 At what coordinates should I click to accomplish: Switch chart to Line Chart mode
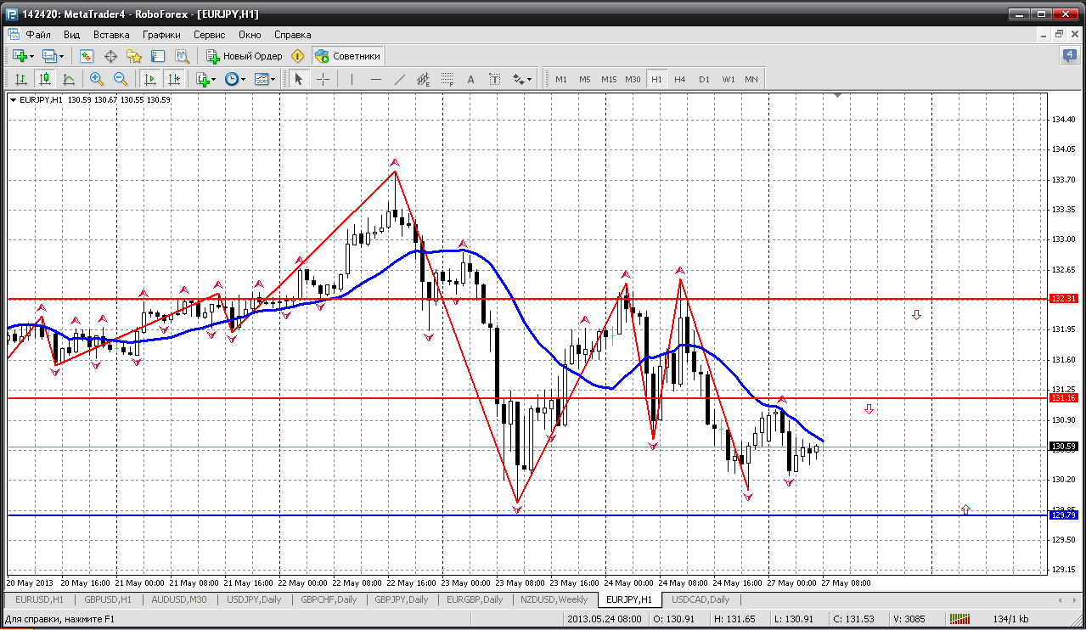[x=69, y=79]
